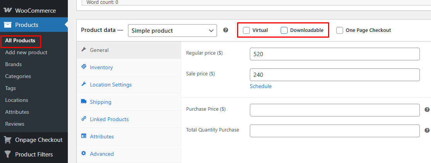Click the Linked Products chain icon
Viewport: 431px width, 163px height.
tap(84, 119)
